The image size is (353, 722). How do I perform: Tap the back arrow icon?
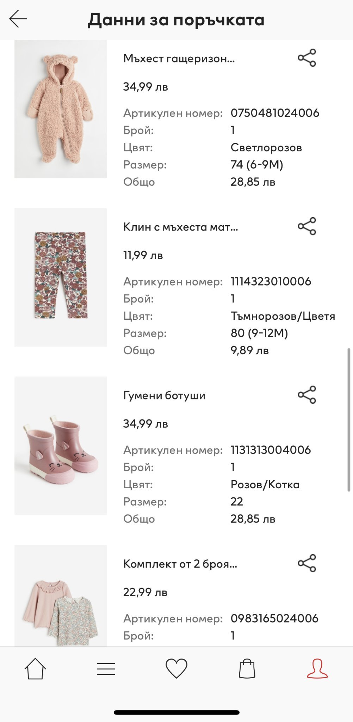coord(18,19)
